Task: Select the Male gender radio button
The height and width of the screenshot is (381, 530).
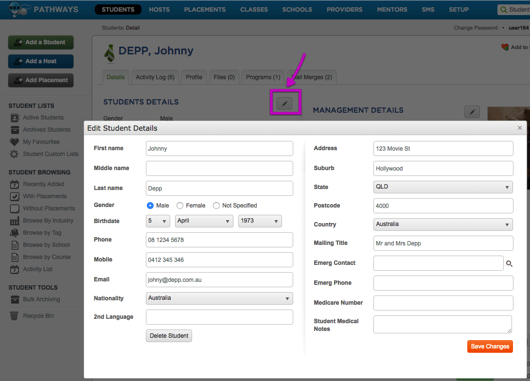Action: point(150,206)
